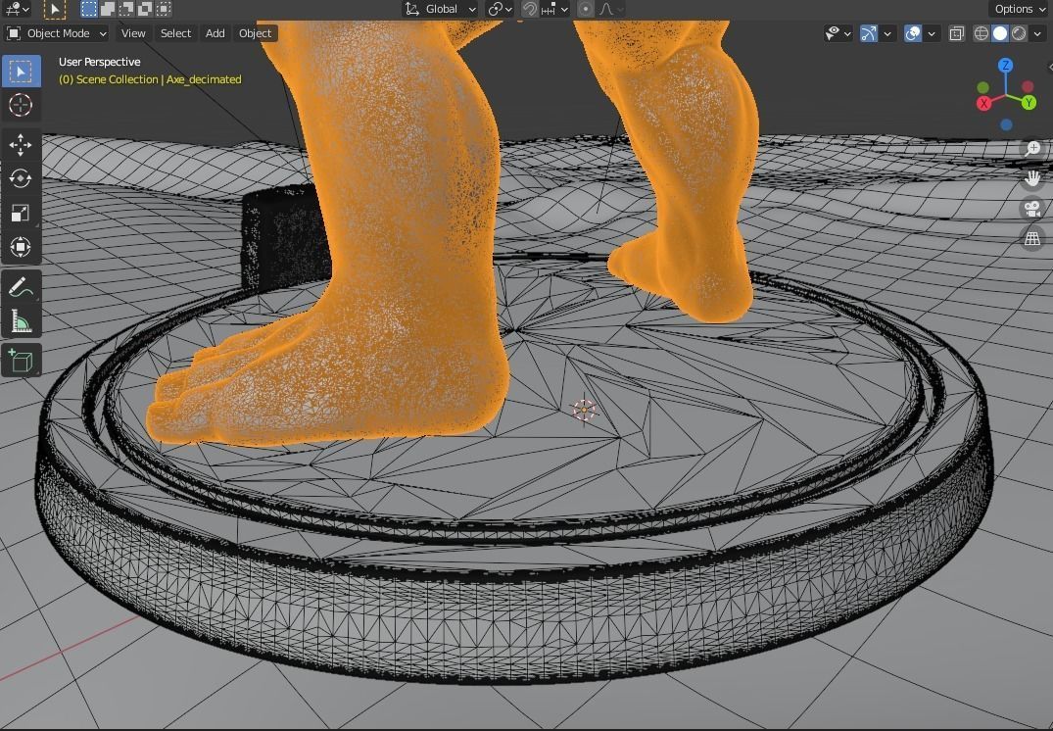Image resolution: width=1053 pixels, height=731 pixels.
Task: Open the View menu
Action: tap(133, 33)
